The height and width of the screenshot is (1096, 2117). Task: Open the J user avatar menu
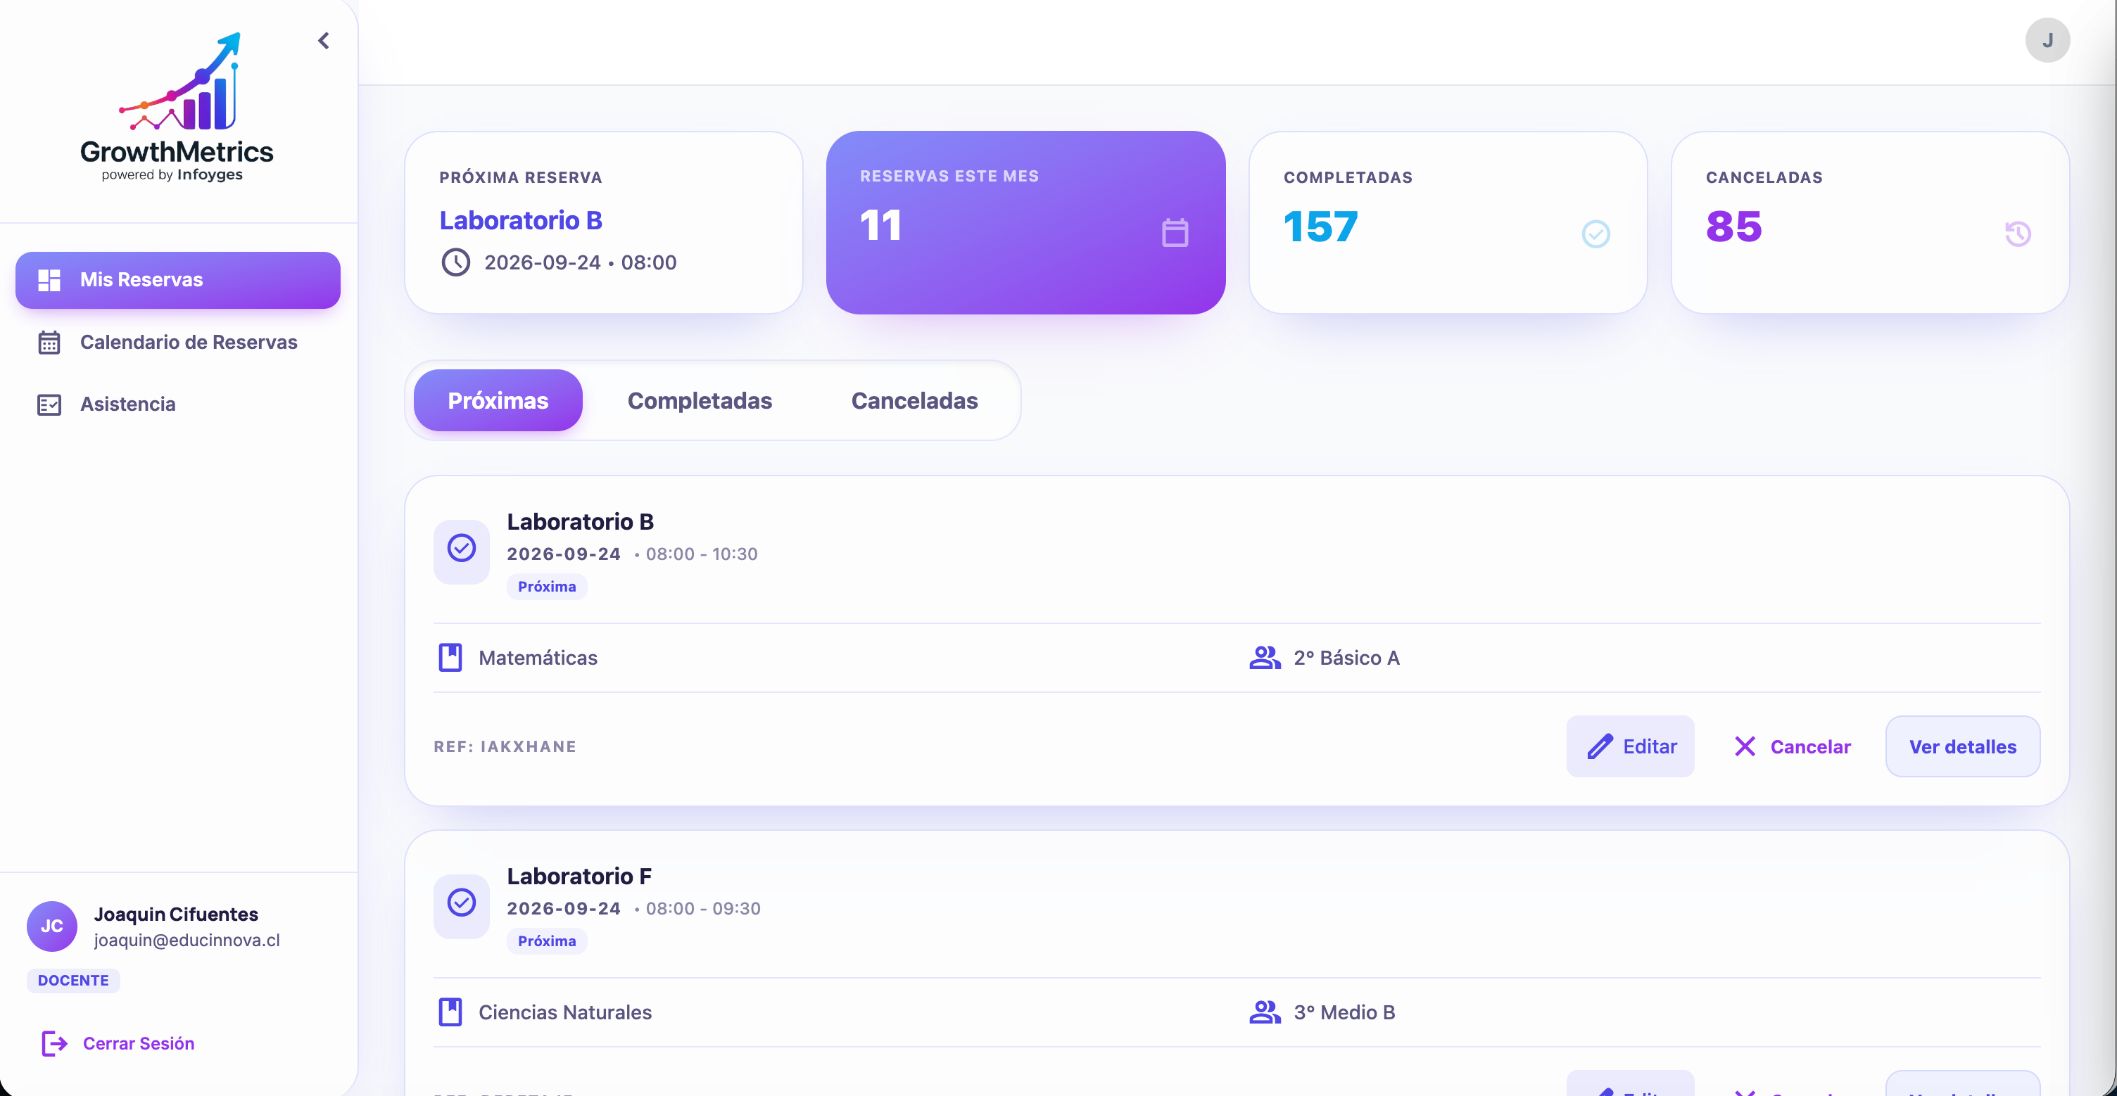(2047, 40)
